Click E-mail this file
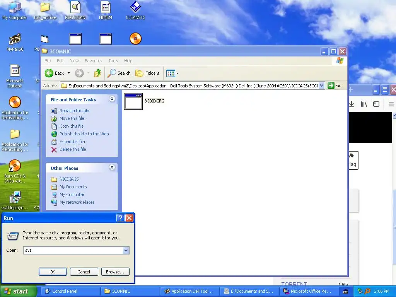 click(72, 142)
